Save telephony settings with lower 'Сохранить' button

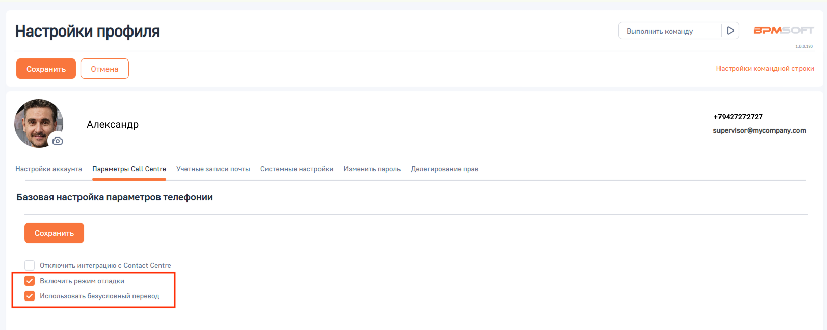pos(54,233)
